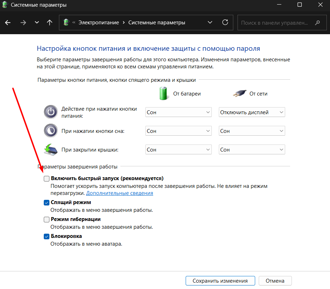330x289 pixels.
Task: Disable the Блокировка checkbox
Action: tap(47, 236)
